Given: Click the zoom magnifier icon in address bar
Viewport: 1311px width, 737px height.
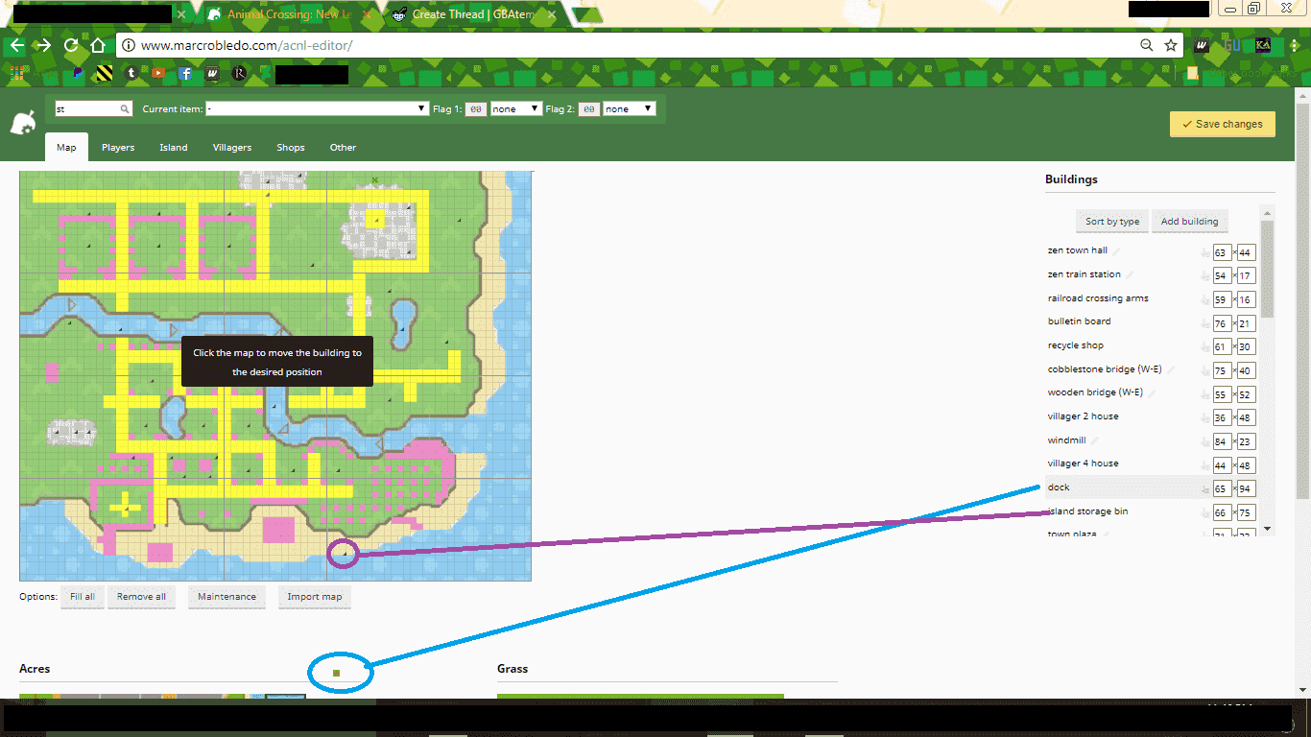Looking at the screenshot, I should 1146,45.
